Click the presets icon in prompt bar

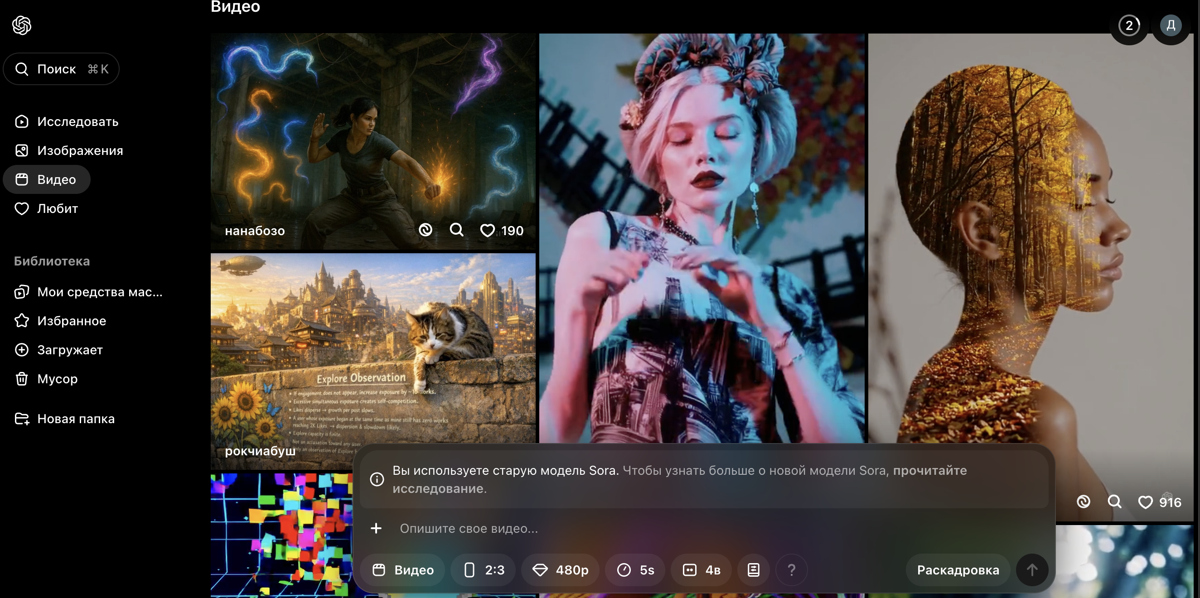pyautogui.click(x=753, y=569)
